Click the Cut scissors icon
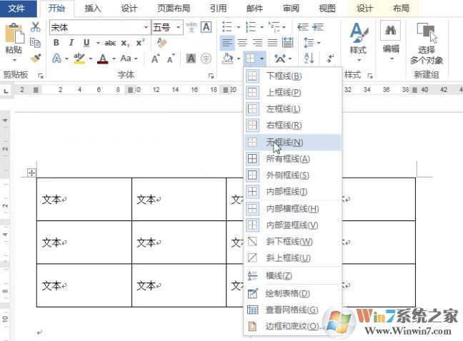Screen dimensions: 463x341 tap(36, 27)
